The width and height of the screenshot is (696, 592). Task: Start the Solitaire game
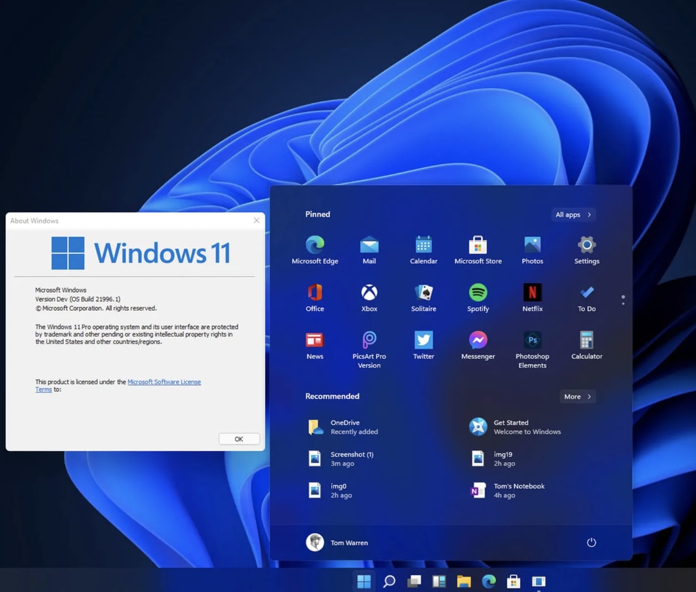(423, 298)
